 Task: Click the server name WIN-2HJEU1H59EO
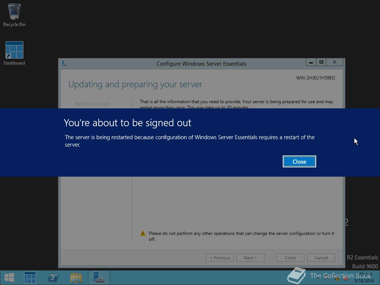315,78
